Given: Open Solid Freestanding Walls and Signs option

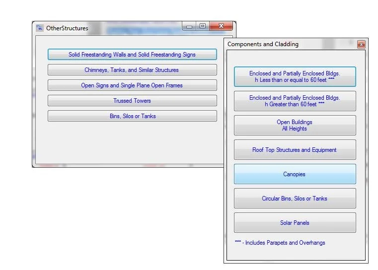Looking at the screenshot, I should [132, 55].
